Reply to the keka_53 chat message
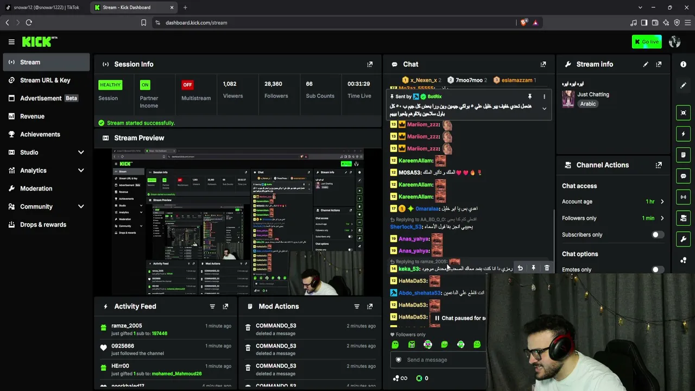The height and width of the screenshot is (391, 695). [520, 268]
